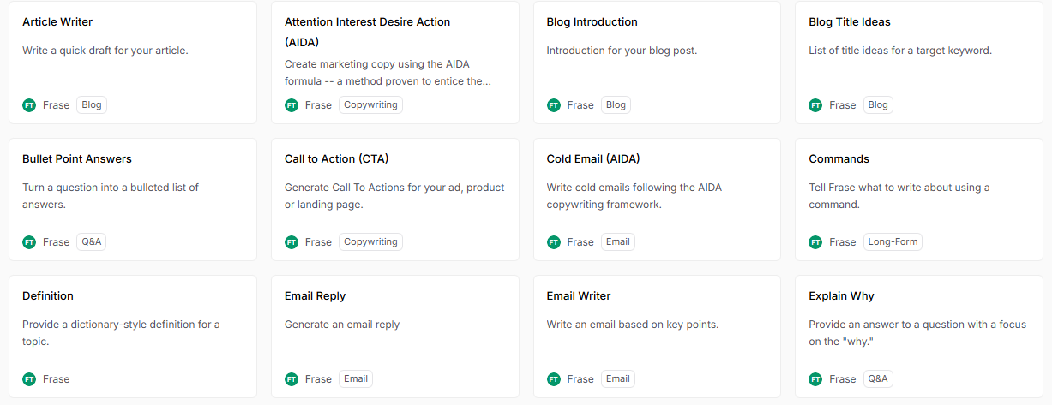This screenshot has width=1052, height=405.
Task: Click the Frase avatar icon on Definition card
Action: pos(29,379)
